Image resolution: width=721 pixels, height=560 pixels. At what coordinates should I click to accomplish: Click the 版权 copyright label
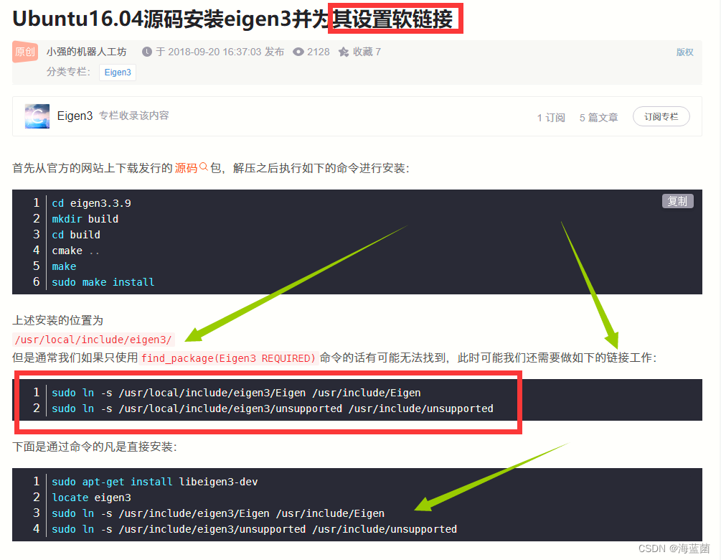pyautogui.click(x=684, y=52)
